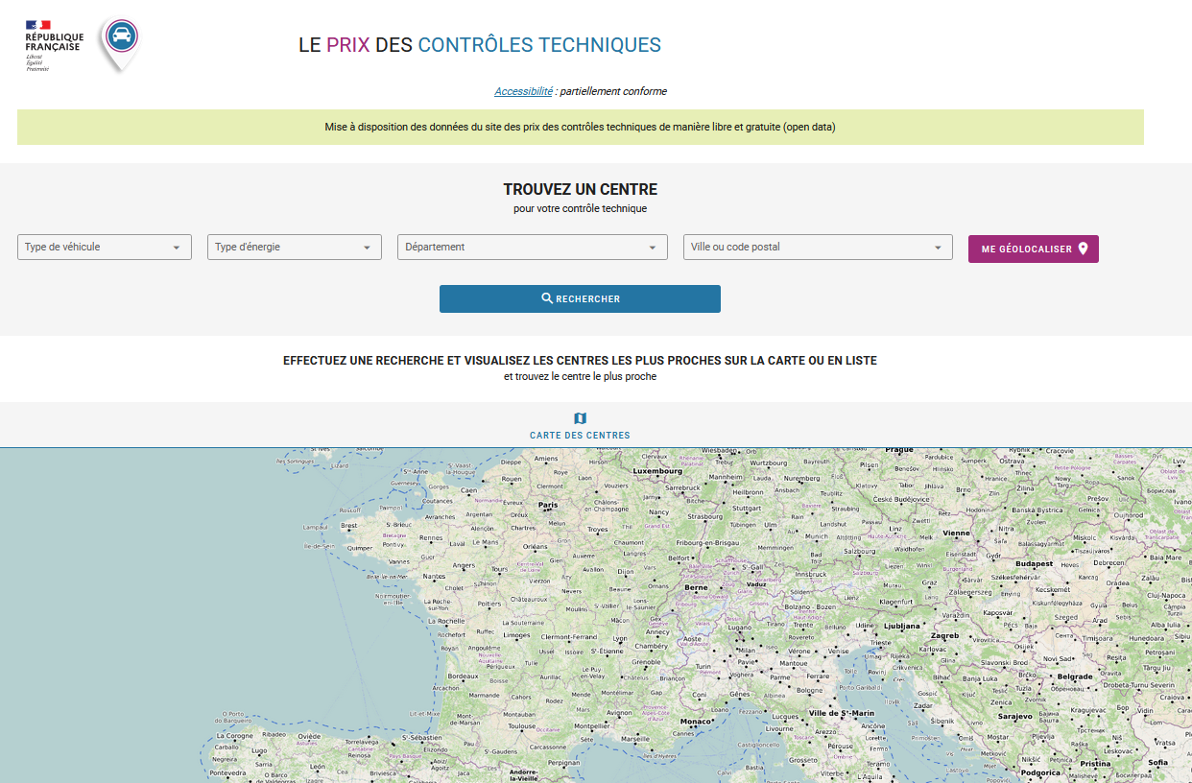This screenshot has width=1192, height=783.
Task: Select the Strasbourg label on the map
Action: [704, 516]
